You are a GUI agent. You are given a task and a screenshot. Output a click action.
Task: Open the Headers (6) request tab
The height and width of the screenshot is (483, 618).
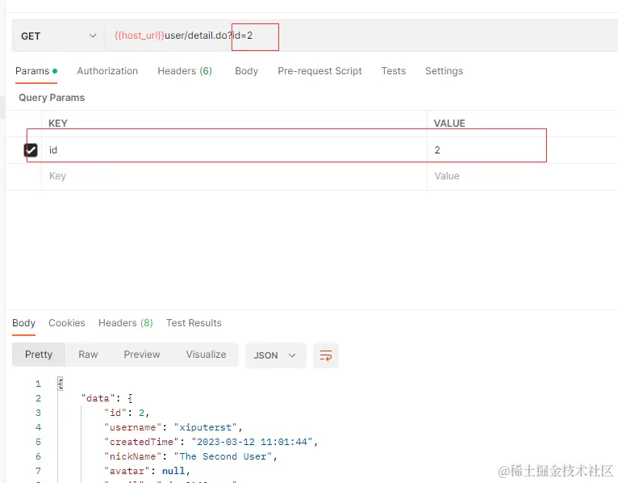(185, 71)
